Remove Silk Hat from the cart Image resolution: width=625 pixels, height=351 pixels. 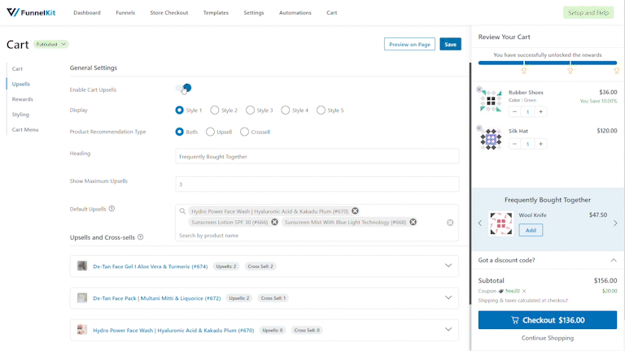tap(479, 128)
